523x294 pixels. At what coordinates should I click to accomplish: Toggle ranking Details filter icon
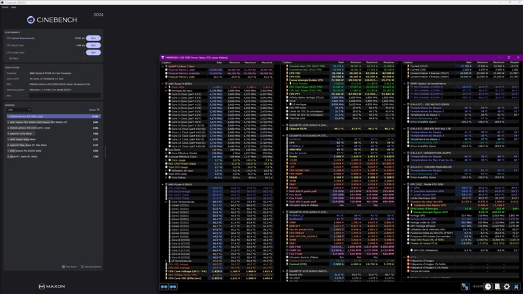[x=99, y=109]
